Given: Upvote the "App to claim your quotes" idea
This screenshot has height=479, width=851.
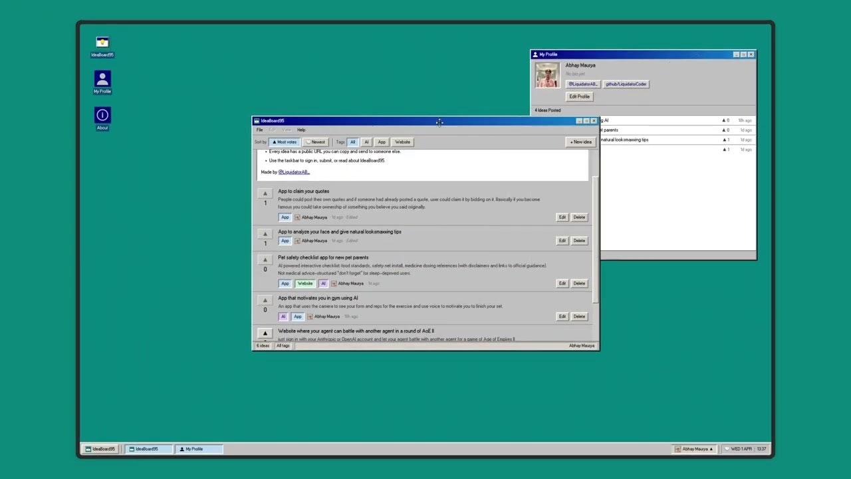Looking at the screenshot, I should (x=265, y=194).
